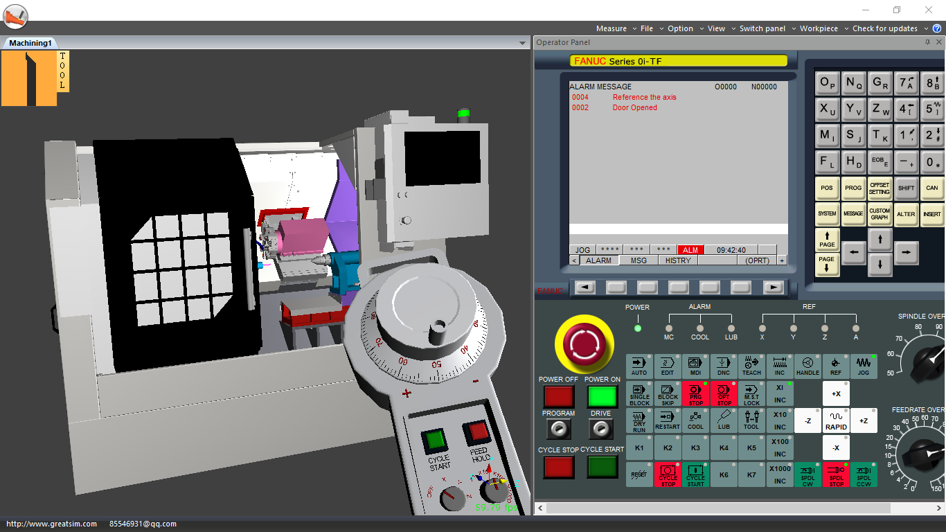Screen dimensions: 946x532
Task: Turn on coolant with the COOL button
Action: pyautogui.click(x=695, y=420)
